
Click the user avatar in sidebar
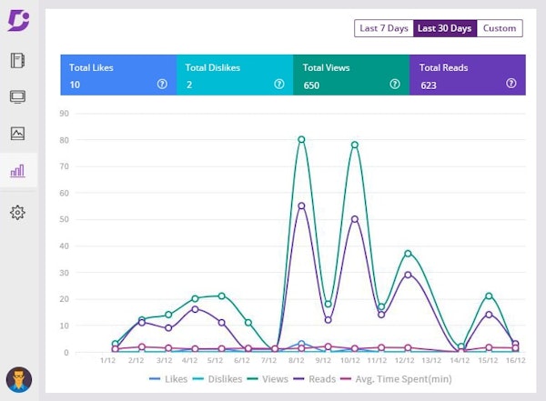click(x=17, y=378)
